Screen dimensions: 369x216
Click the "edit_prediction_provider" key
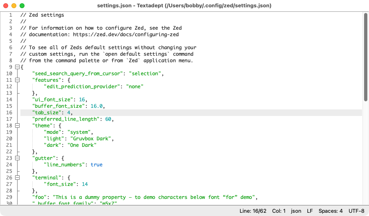82,87
